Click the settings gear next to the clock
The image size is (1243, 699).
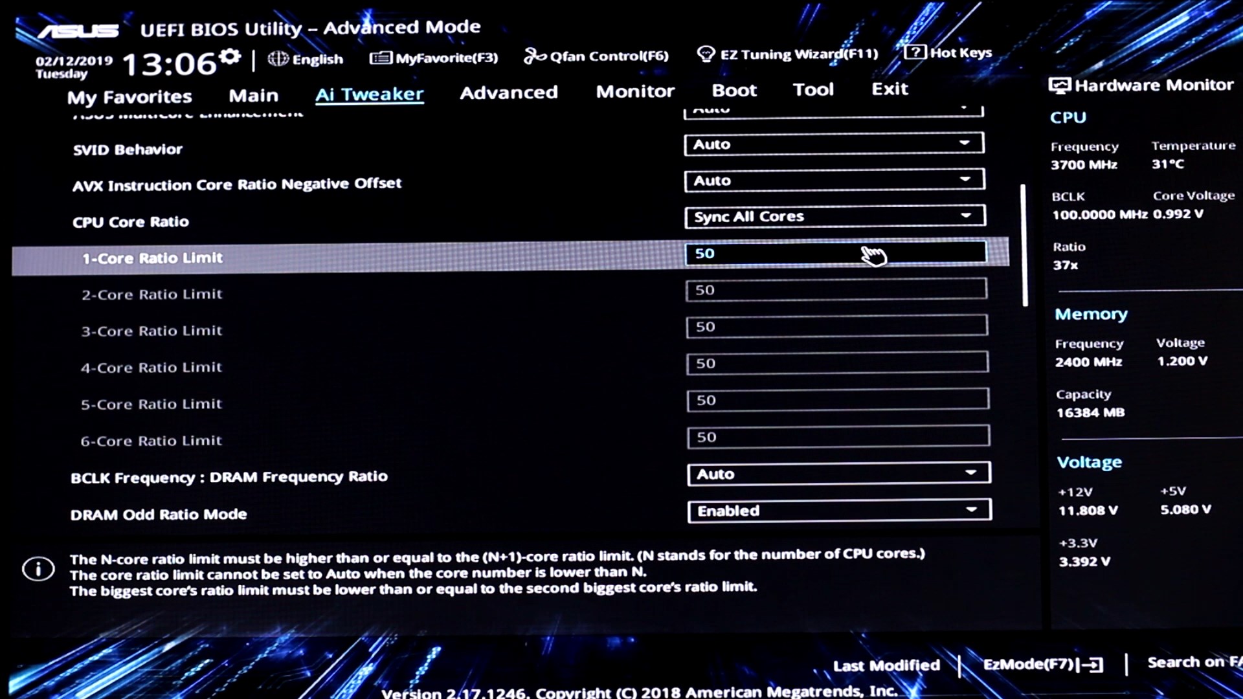pos(230,57)
